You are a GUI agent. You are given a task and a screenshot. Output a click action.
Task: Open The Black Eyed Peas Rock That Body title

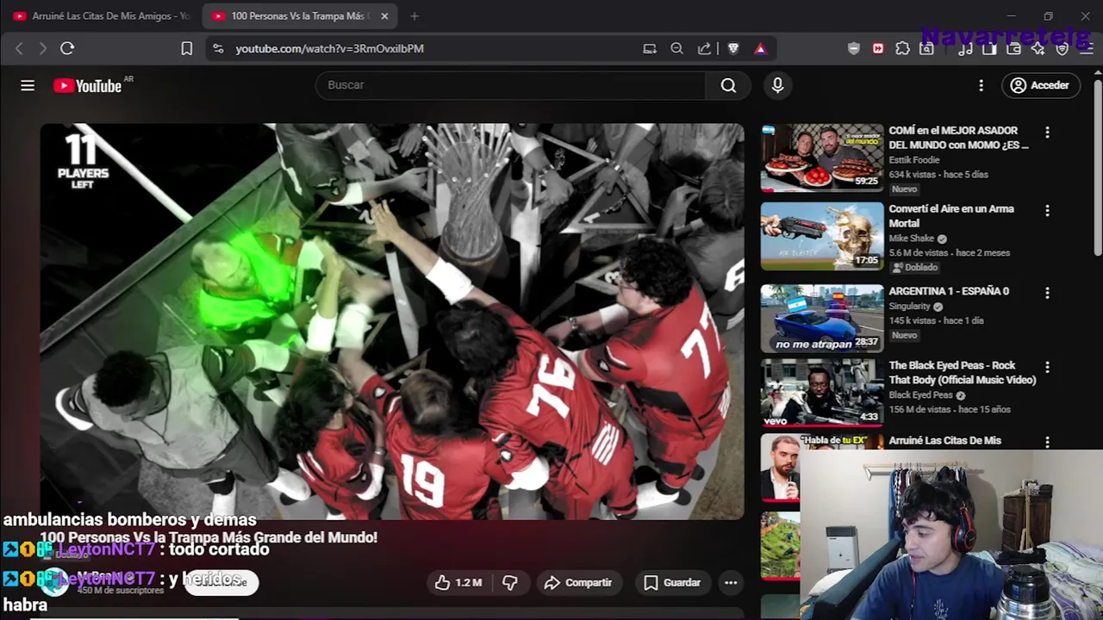tap(962, 373)
